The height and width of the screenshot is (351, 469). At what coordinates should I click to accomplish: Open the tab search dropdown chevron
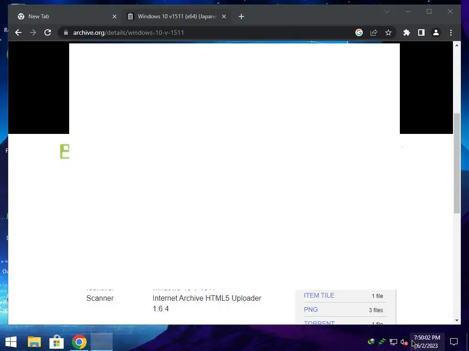pos(387,11)
